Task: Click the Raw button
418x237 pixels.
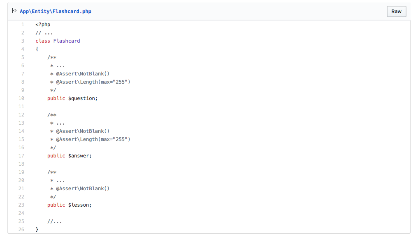Action: coord(397,11)
